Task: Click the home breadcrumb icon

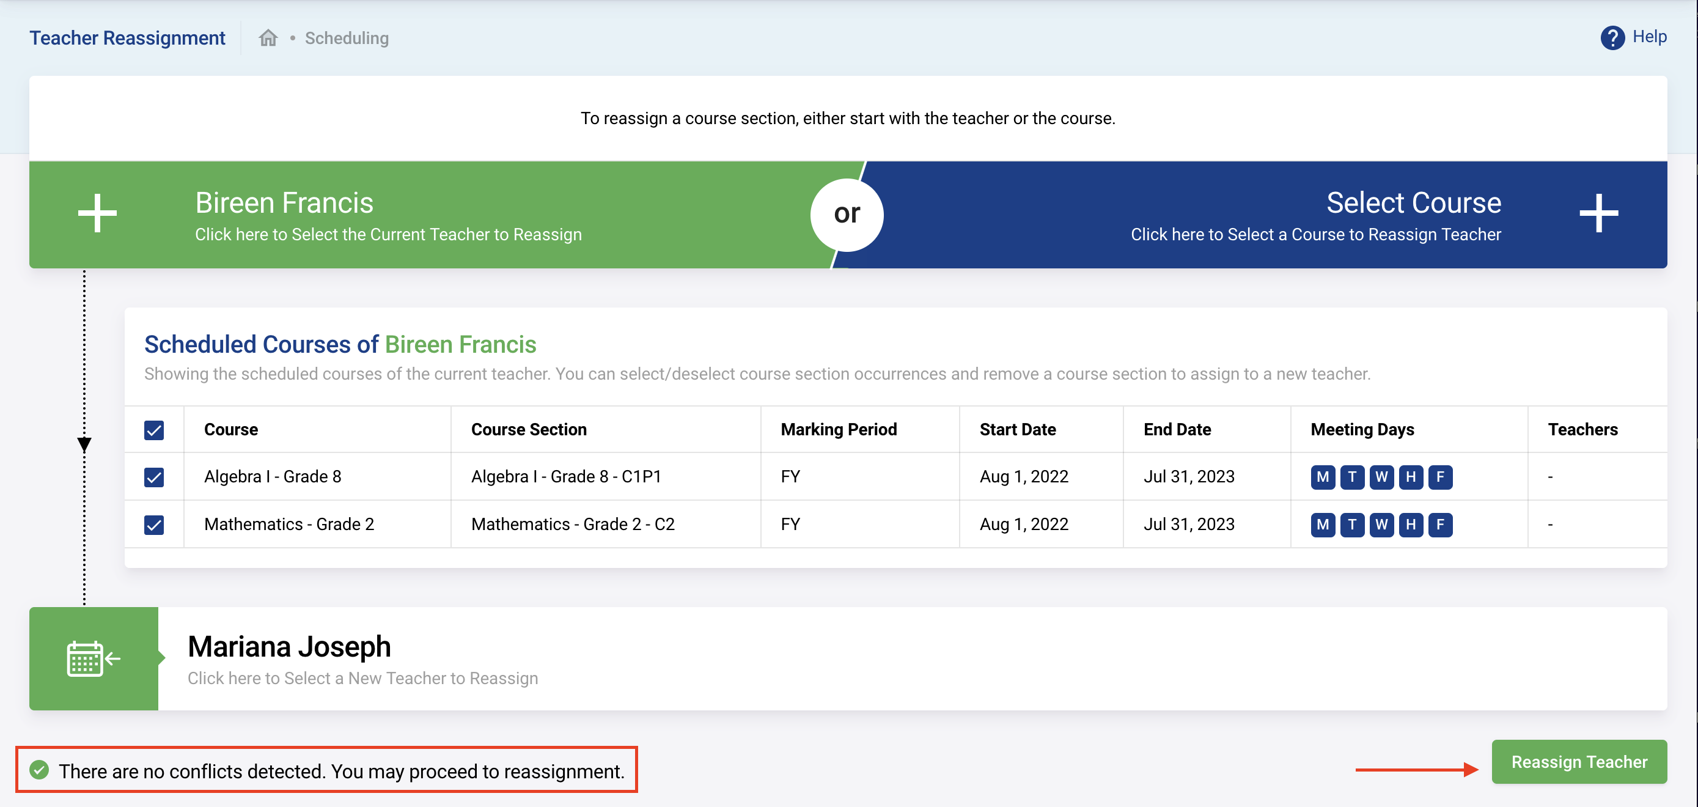Action: [x=268, y=39]
